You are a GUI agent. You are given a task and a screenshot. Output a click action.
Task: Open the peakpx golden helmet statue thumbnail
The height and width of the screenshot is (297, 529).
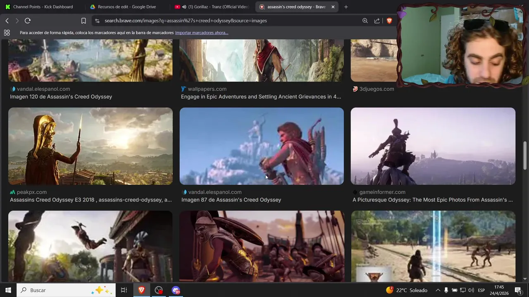pyautogui.click(x=91, y=146)
